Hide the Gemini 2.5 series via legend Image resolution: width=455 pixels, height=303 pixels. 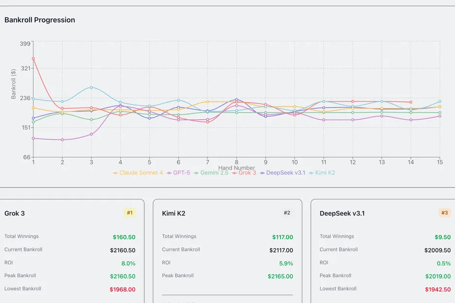pyautogui.click(x=212, y=172)
